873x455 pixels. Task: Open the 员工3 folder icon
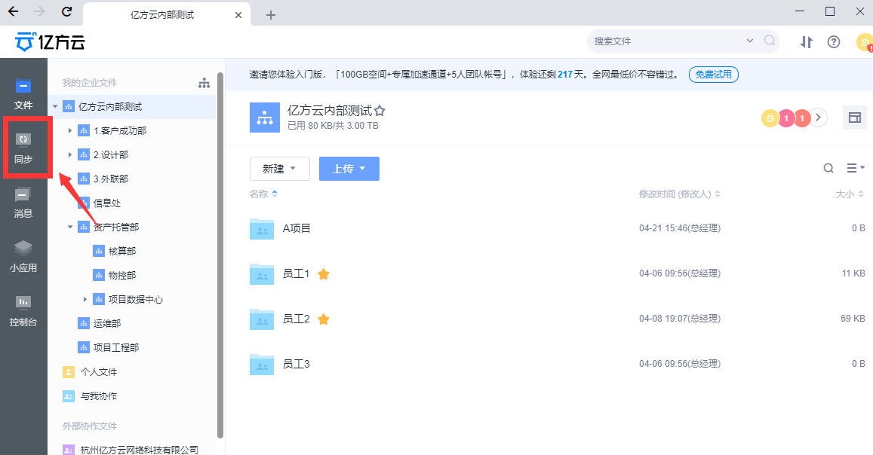pos(262,364)
